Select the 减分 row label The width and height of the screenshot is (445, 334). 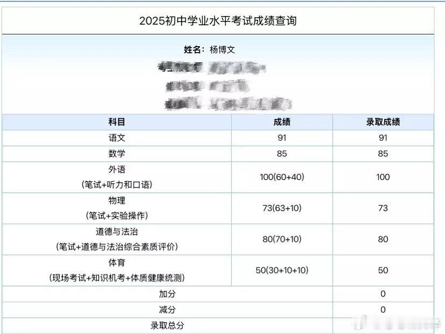[x=167, y=310]
